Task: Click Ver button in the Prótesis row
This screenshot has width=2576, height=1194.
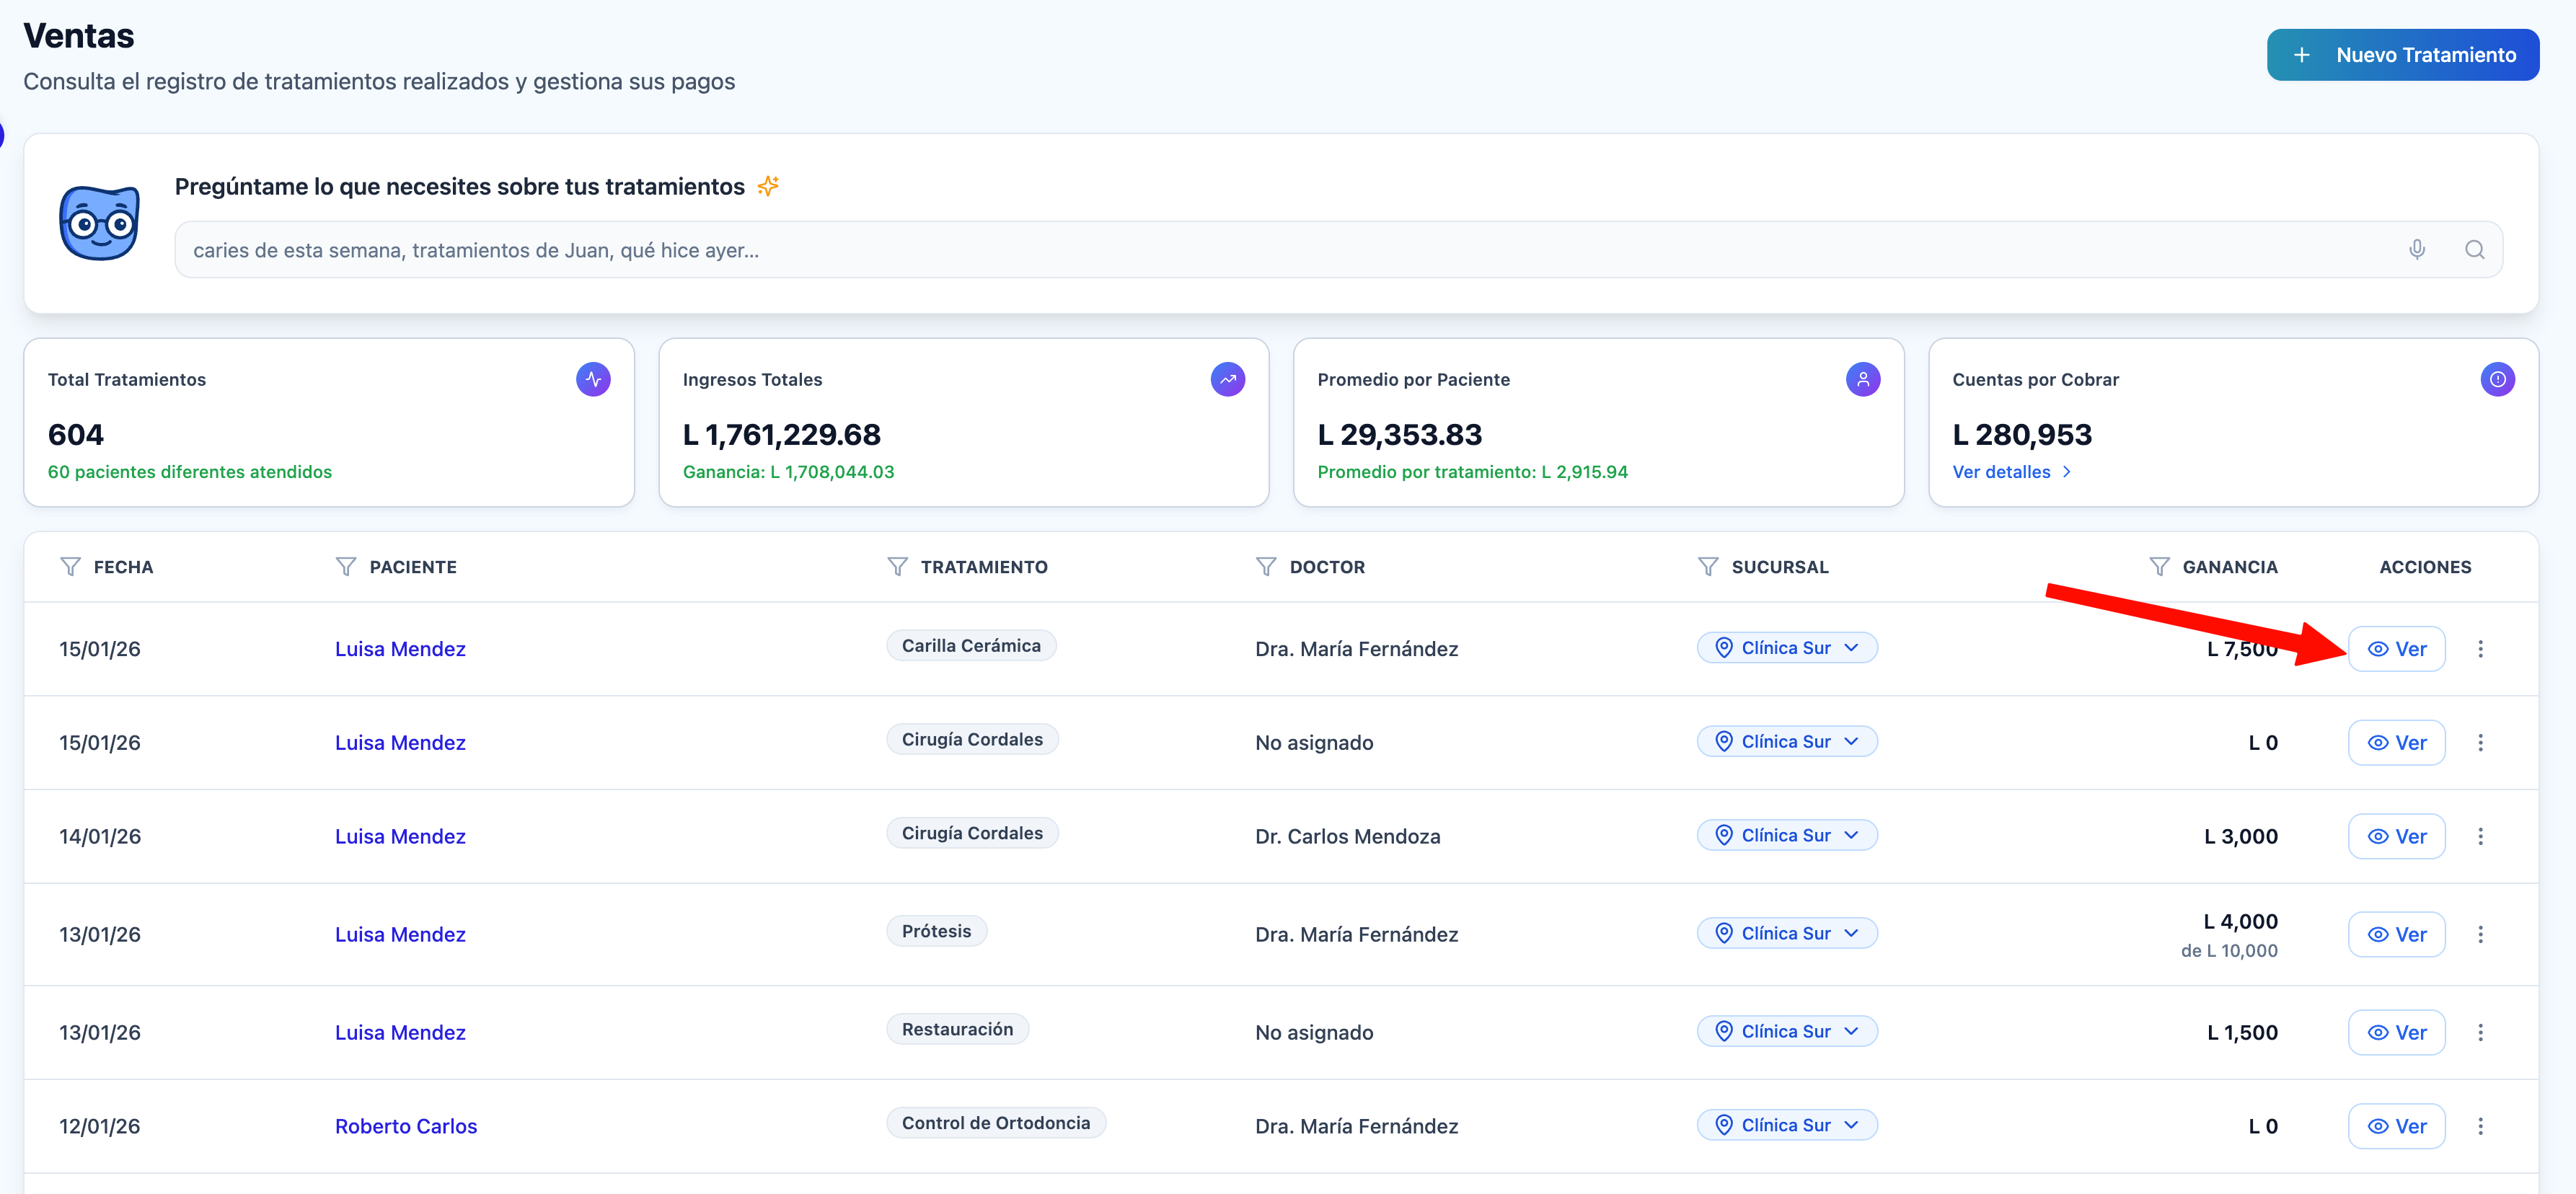Action: point(2396,934)
